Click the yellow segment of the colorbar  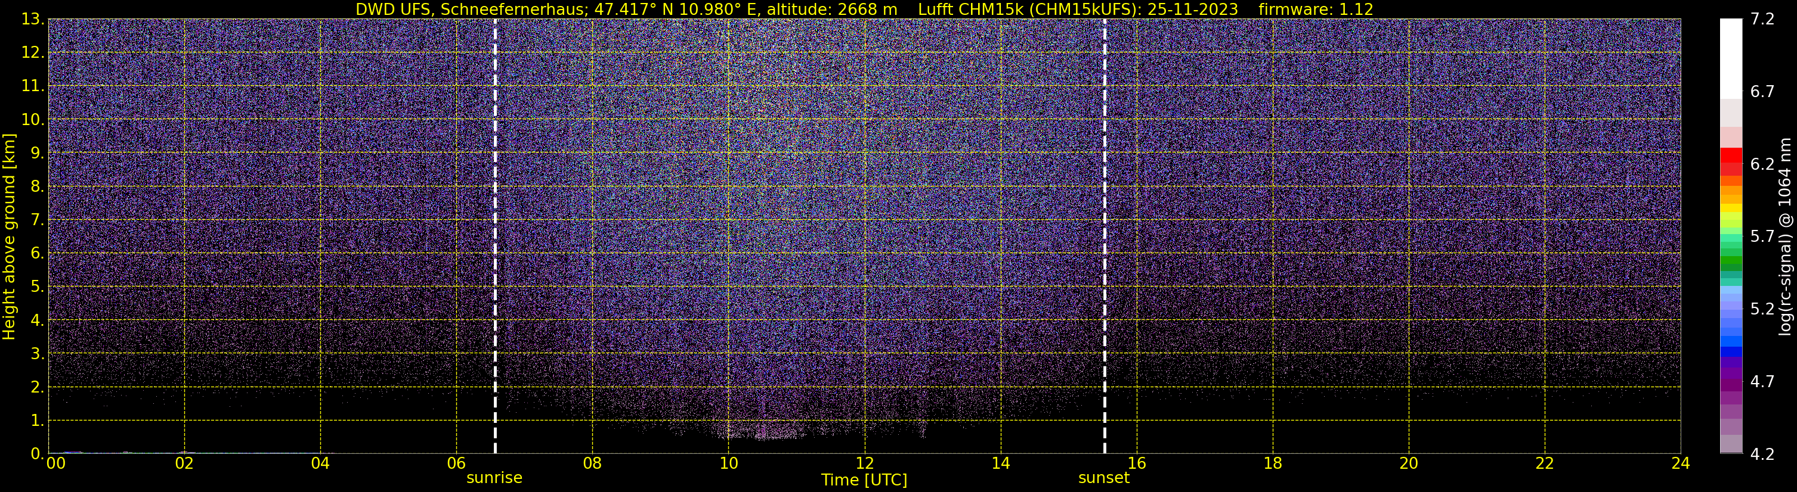coord(1731,208)
